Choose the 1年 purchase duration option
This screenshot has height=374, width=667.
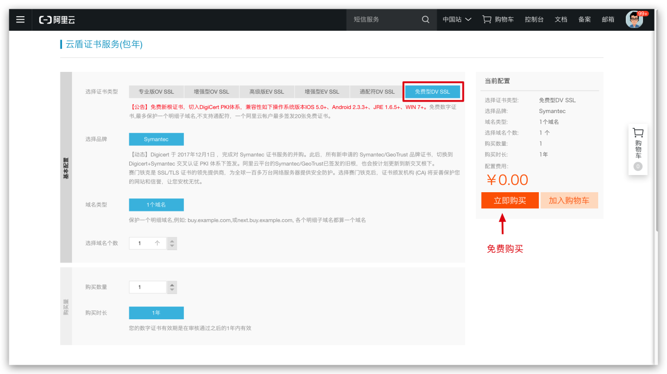tap(156, 313)
